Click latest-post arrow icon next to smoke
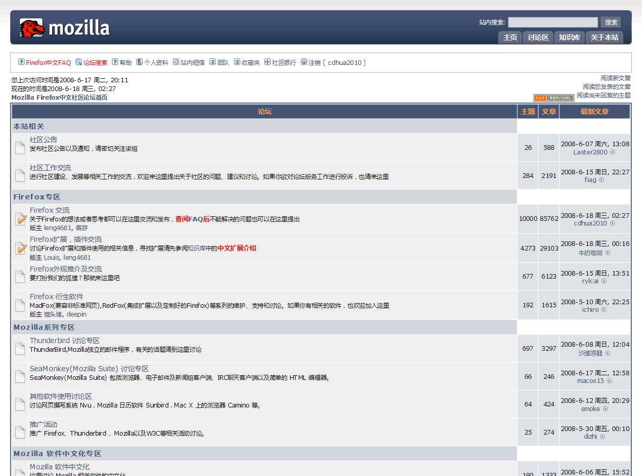This screenshot has width=642, height=476. click(605, 409)
